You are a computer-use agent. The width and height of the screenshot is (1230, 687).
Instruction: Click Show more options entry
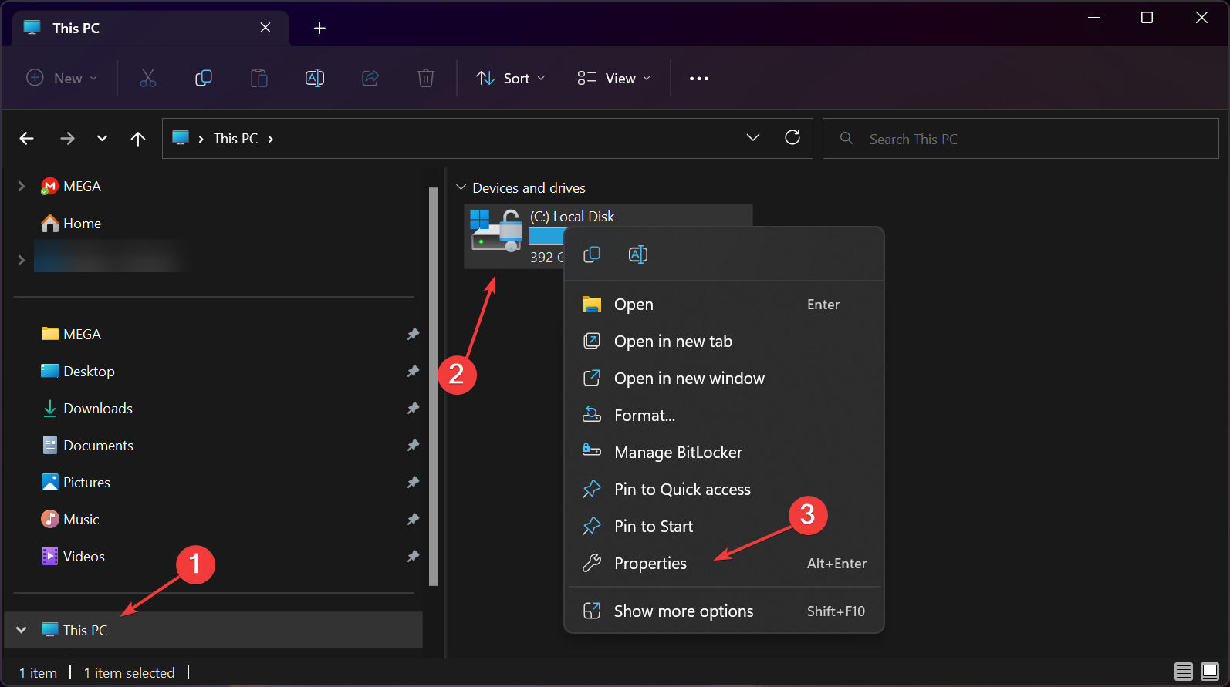tap(683, 611)
